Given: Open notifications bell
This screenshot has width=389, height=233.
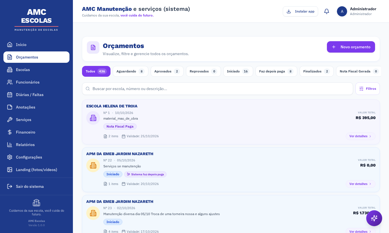Looking at the screenshot, I should [x=327, y=11].
